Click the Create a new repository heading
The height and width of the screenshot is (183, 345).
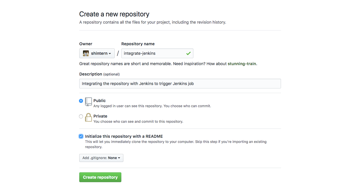pyautogui.click(x=114, y=14)
